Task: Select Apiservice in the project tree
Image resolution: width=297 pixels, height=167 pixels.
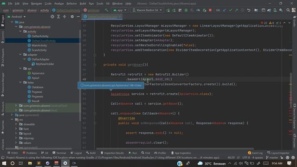Action: pyautogui.click(x=38, y=73)
